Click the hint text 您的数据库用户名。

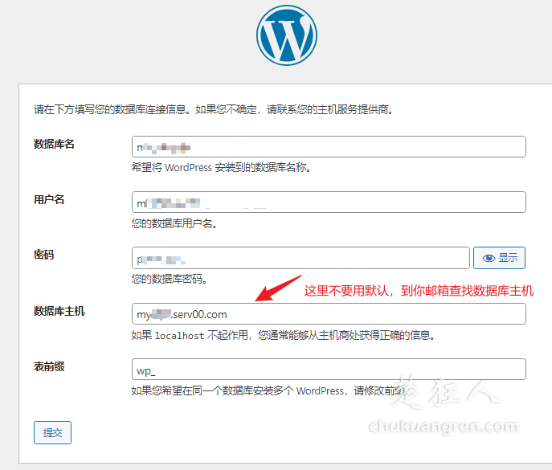click(174, 223)
